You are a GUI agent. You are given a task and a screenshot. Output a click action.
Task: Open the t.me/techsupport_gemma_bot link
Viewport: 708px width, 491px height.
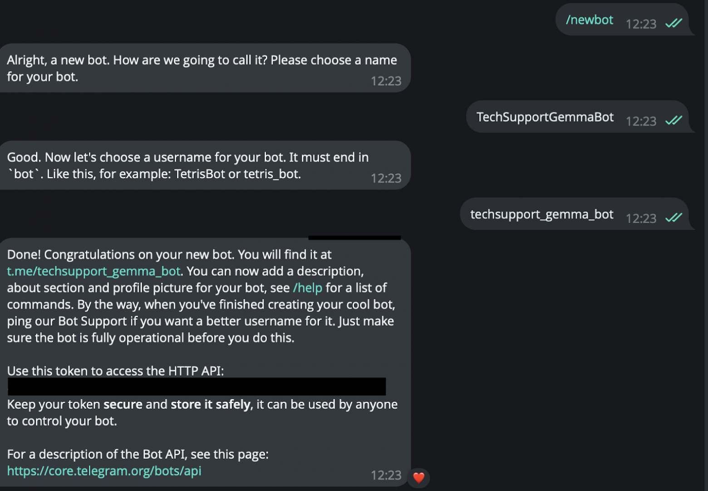93,271
